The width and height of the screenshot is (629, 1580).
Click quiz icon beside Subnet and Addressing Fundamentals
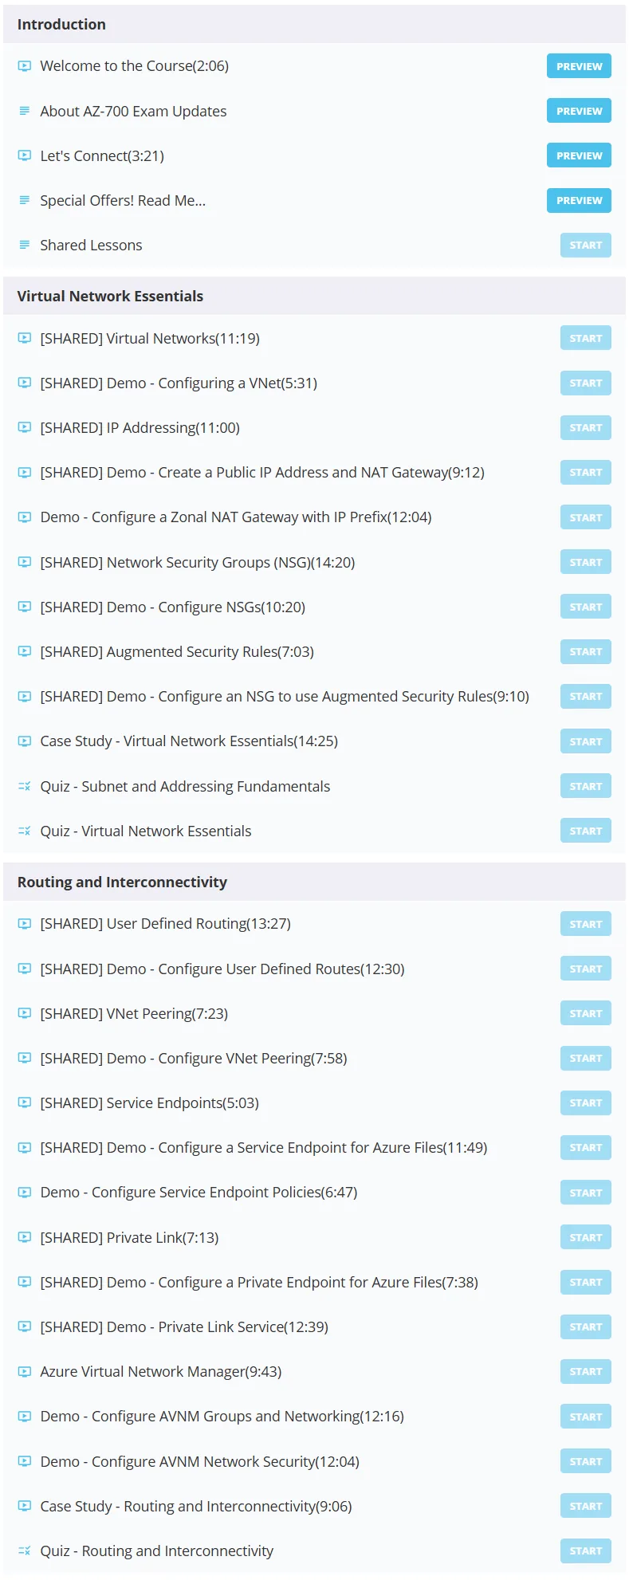tap(25, 786)
